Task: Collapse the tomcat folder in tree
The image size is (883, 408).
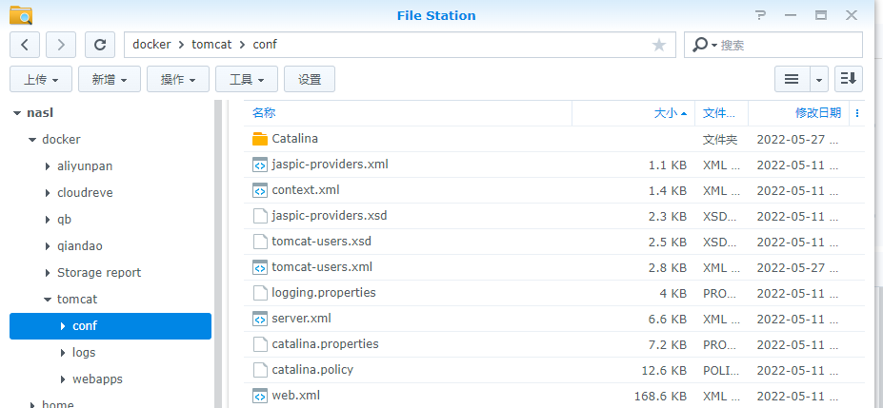Action: (x=49, y=300)
